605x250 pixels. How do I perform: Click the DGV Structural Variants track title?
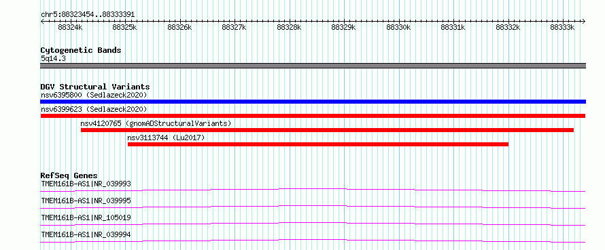pyautogui.click(x=95, y=87)
